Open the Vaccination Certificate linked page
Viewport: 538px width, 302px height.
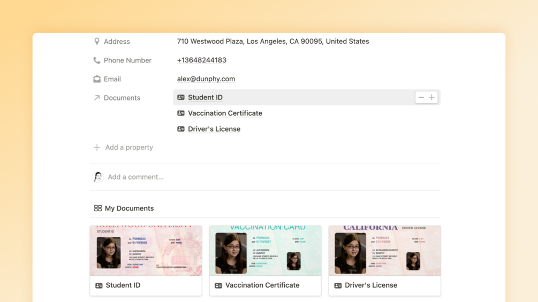coord(225,113)
